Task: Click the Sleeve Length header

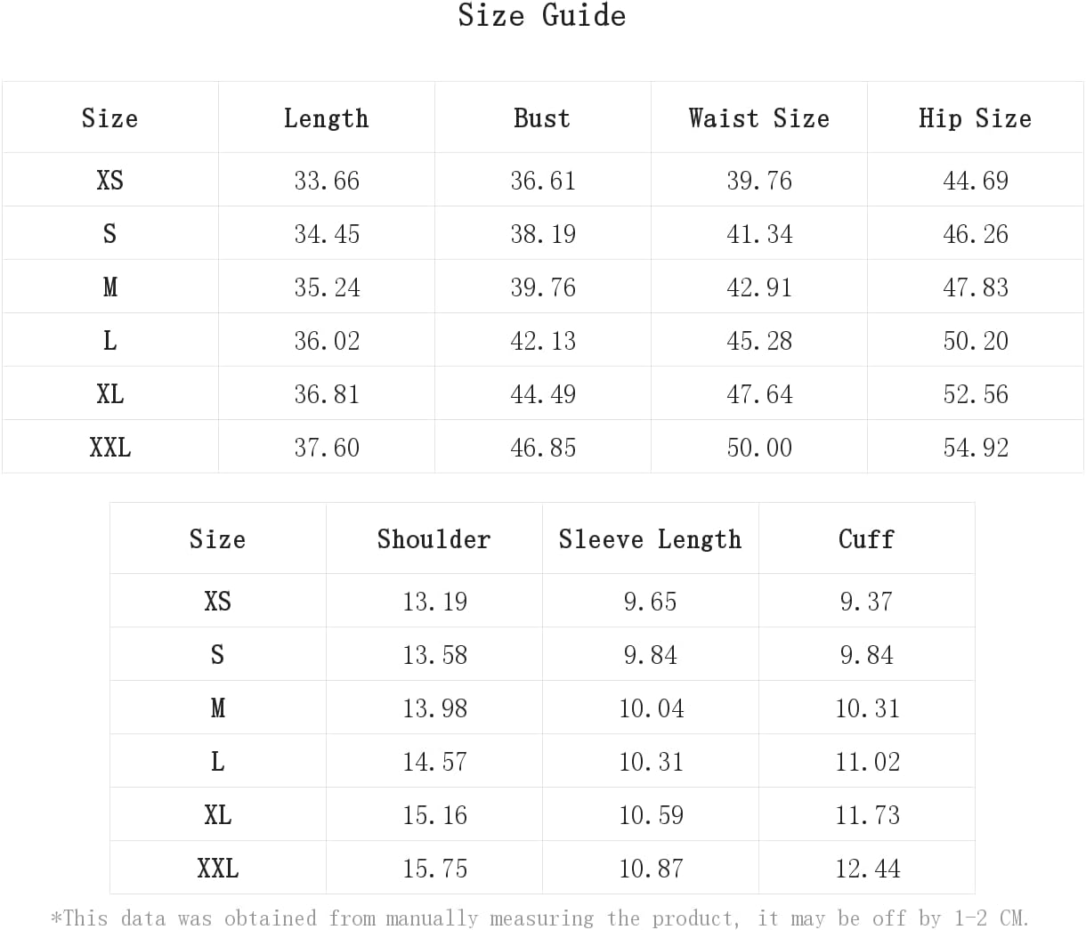Action: 650,538
